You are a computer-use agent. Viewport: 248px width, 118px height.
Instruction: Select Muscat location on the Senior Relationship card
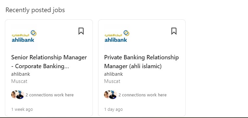19,81
